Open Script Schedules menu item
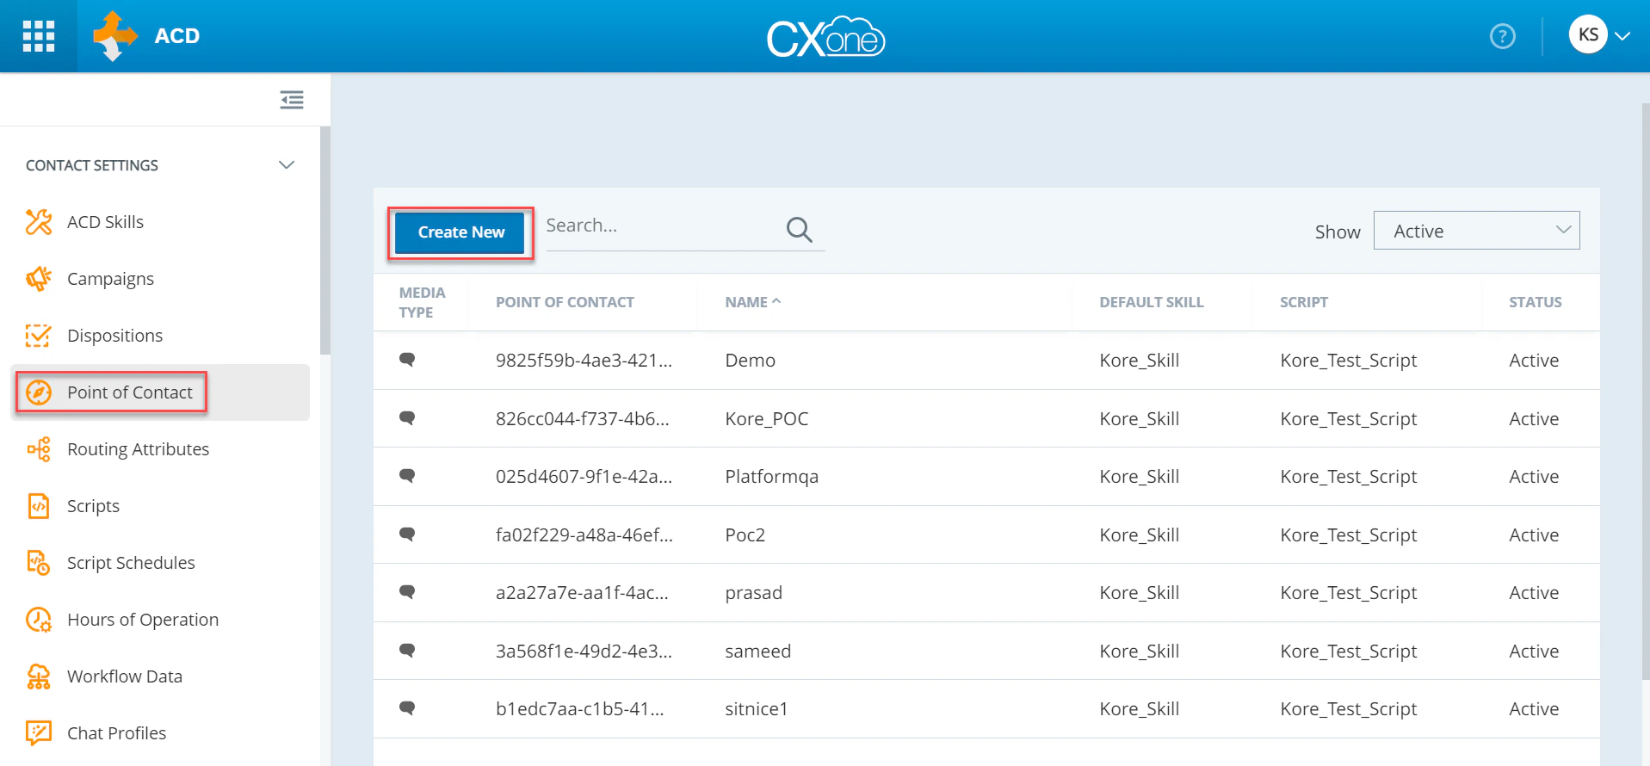 coord(160,563)
